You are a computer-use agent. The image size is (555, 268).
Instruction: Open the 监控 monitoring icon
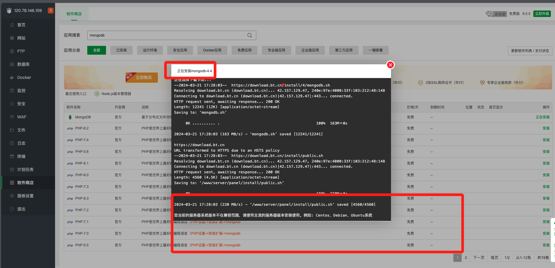[x=12, y=91]
